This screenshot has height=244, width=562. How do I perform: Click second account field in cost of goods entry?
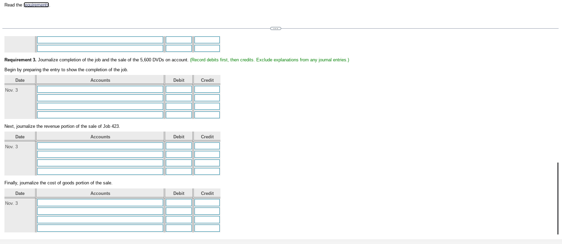tap(100, 211)
